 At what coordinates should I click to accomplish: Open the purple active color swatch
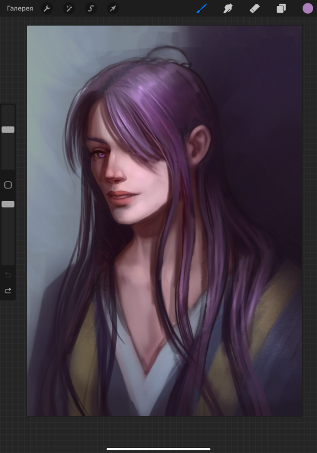coord(308,9)
